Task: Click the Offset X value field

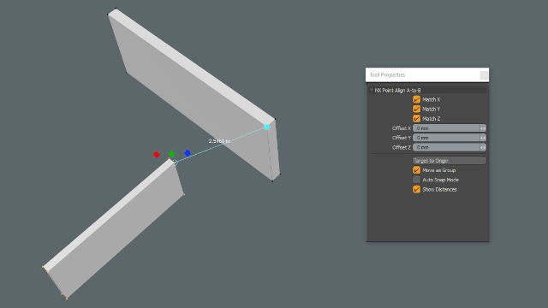Action: coord(446,128)
